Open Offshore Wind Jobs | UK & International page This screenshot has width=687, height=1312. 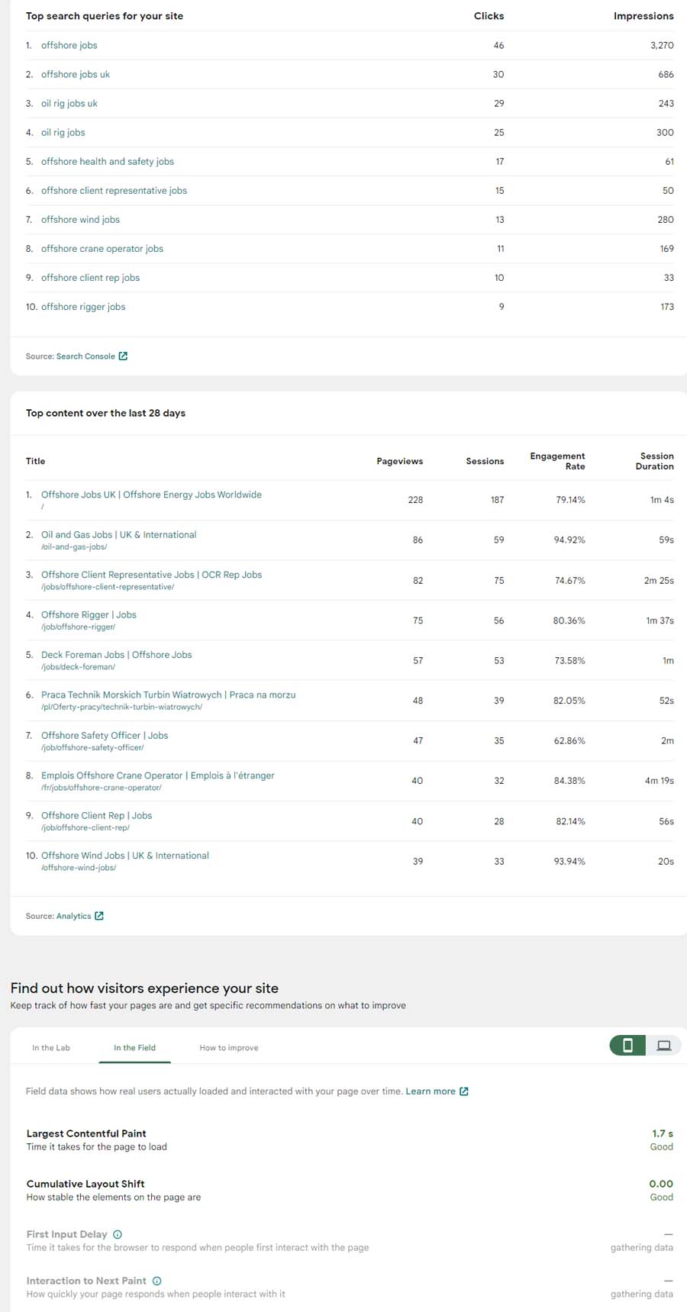click(x=124, y=856)
